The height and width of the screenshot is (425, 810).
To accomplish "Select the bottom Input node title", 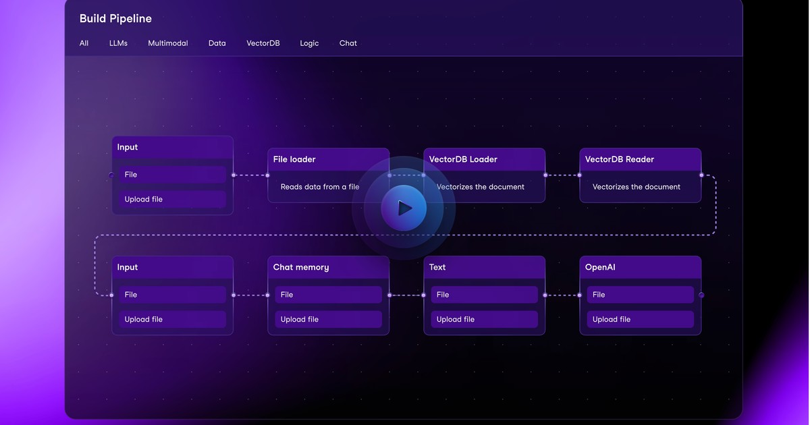I will pos(128,267).
